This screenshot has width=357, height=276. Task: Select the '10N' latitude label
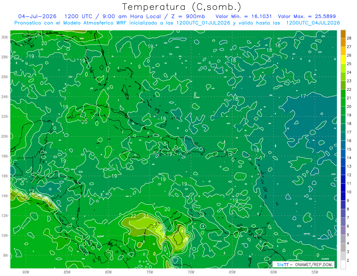pyautogui.click(x=5, y=236)
